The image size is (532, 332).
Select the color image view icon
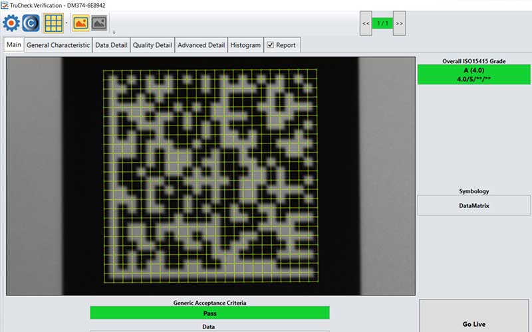pyautogui.click(x=80, y=23)
